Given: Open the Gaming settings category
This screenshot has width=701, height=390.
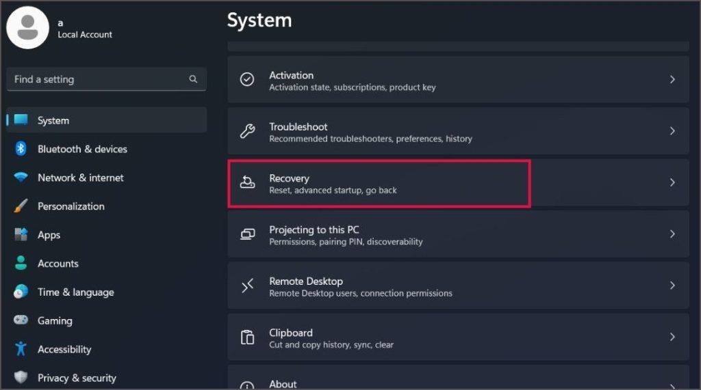Looking at the screenshot, I should pos(106,320).
